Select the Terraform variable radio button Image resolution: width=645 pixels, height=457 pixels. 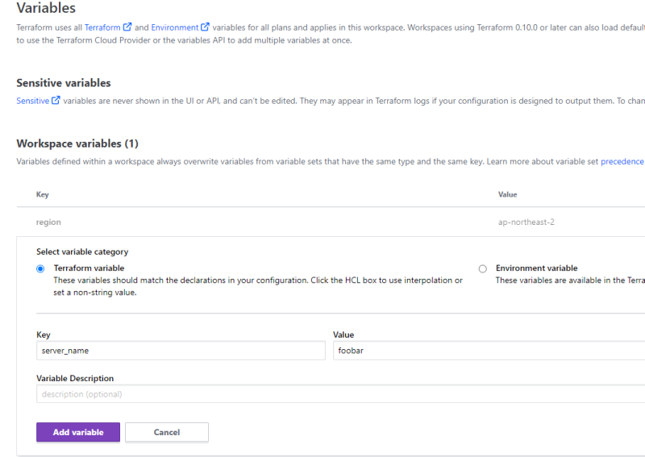coord(40,269)
